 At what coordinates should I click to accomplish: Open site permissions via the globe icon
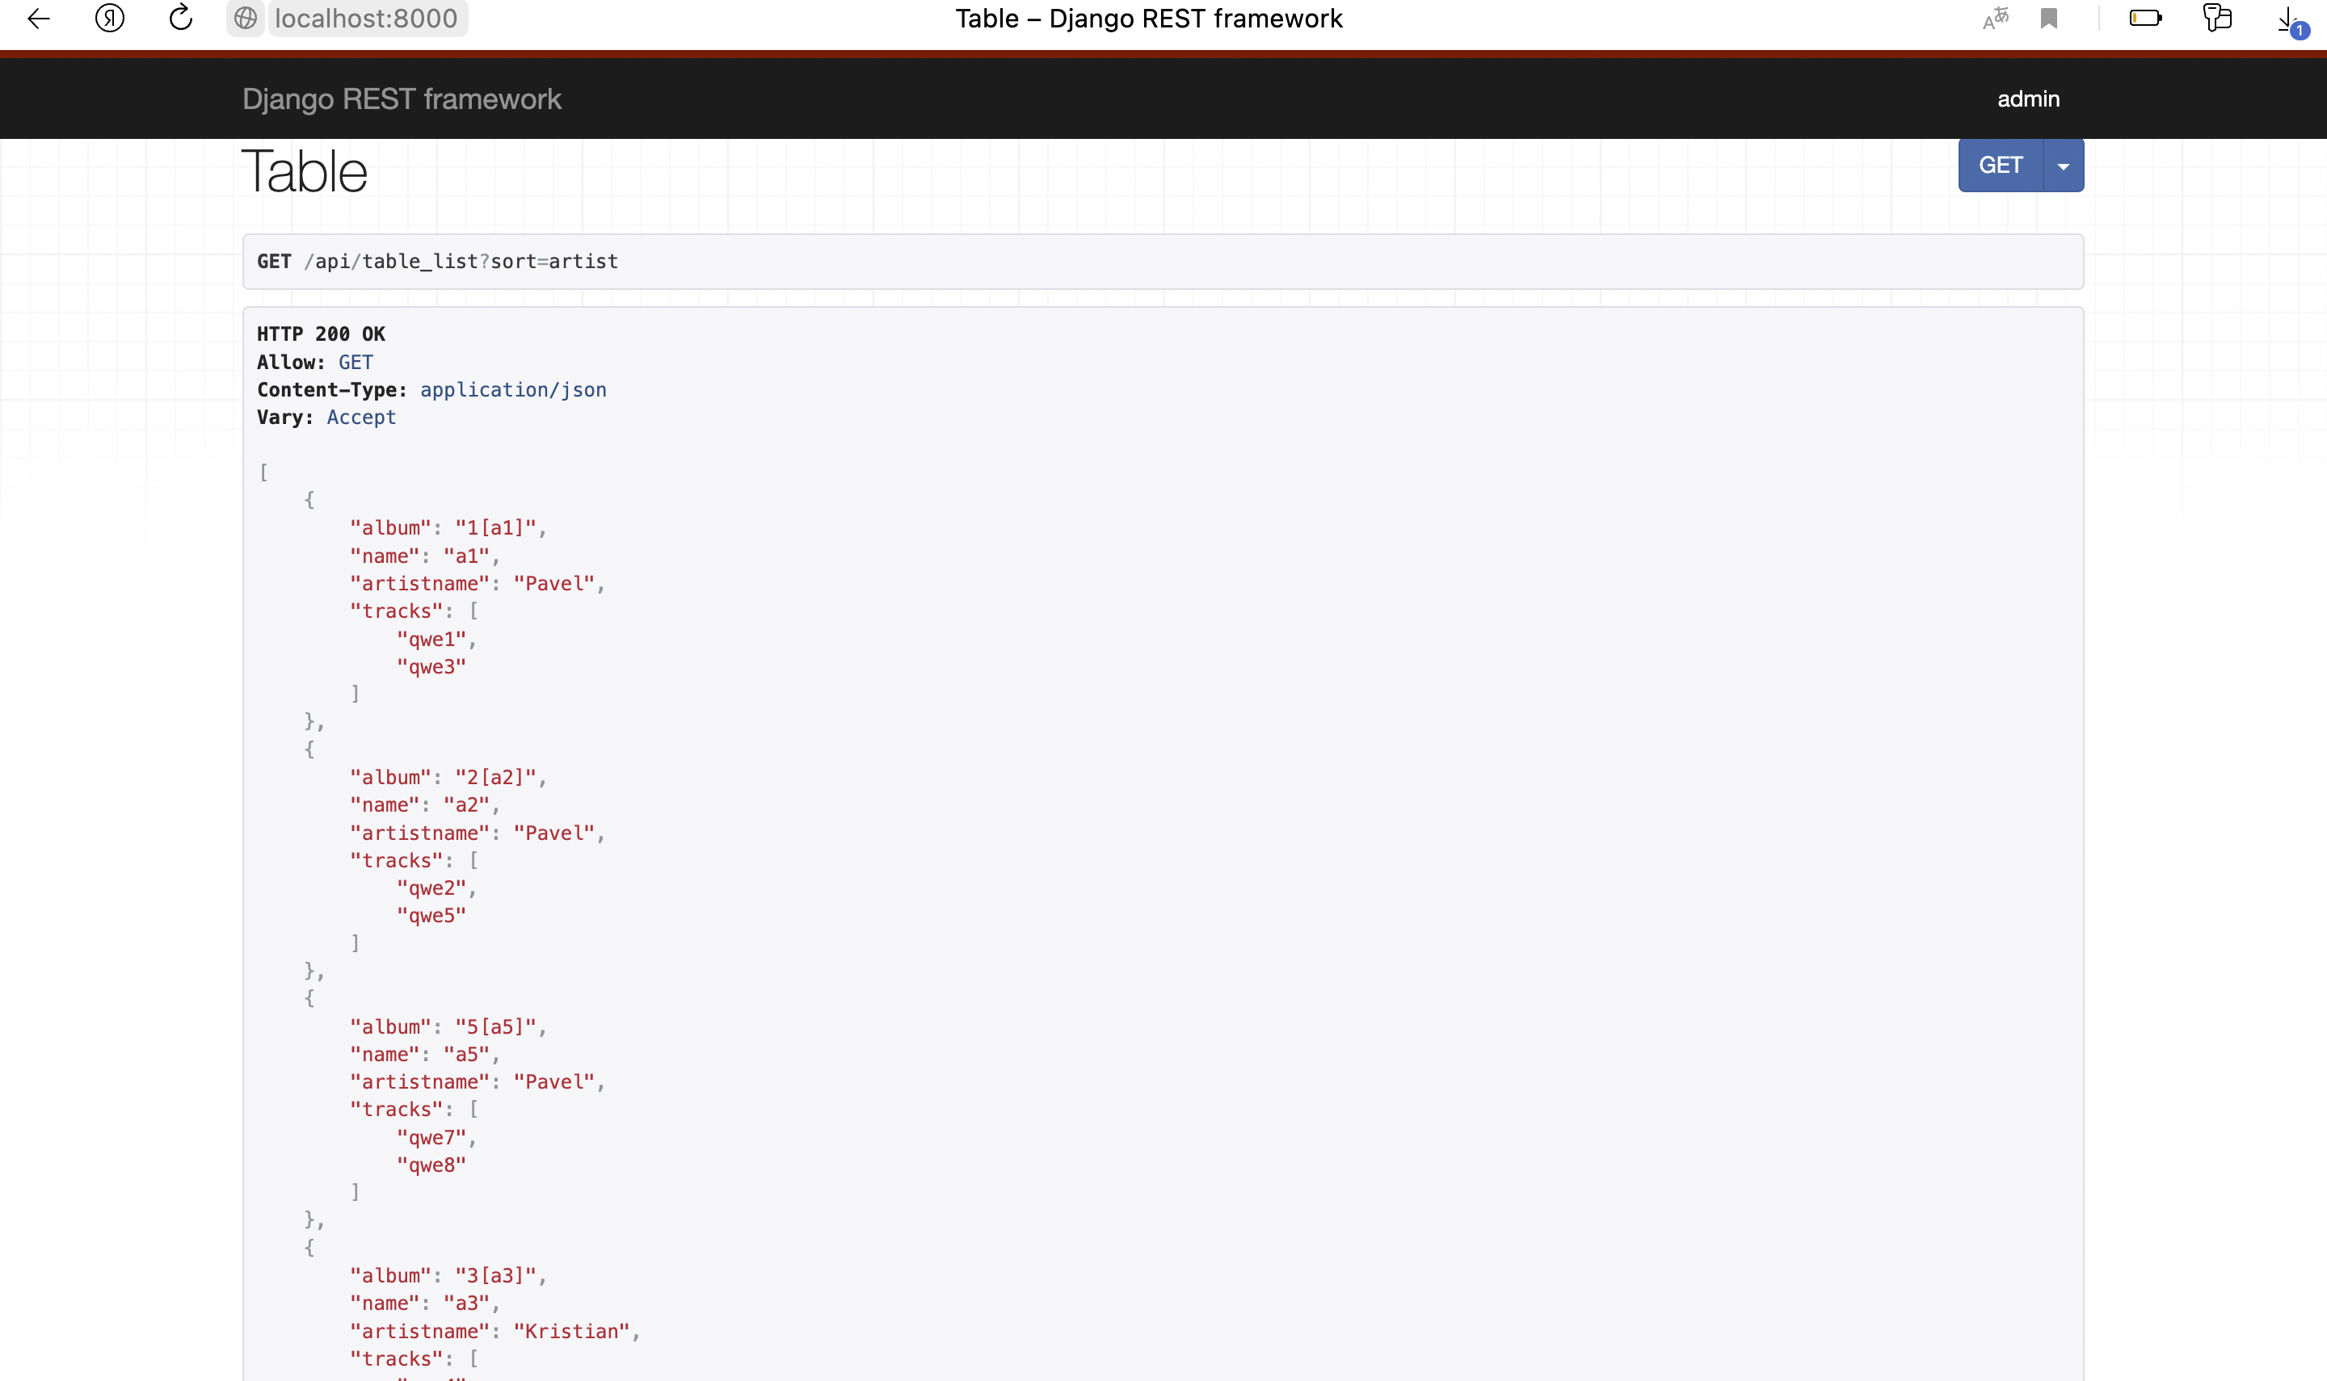click(x=246, y=19)
